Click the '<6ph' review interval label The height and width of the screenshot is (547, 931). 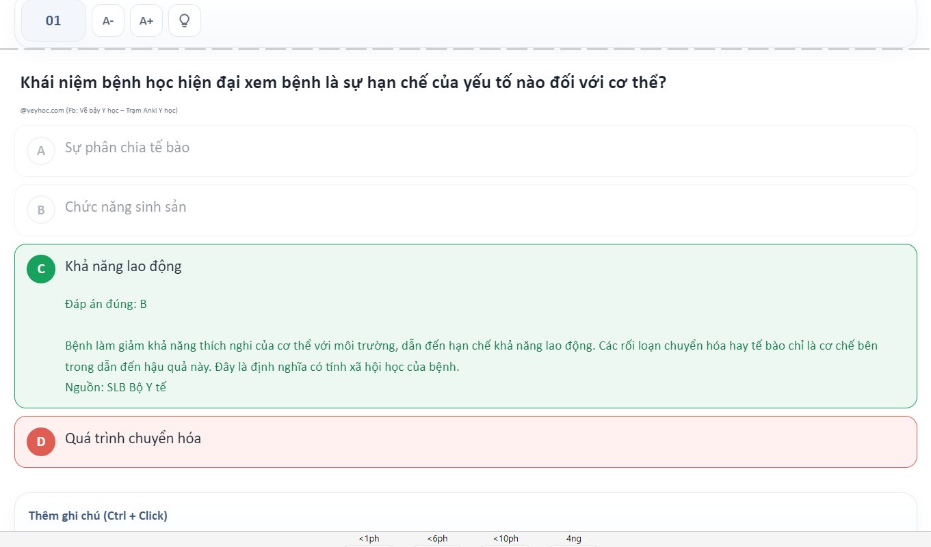tap(437, 539)
